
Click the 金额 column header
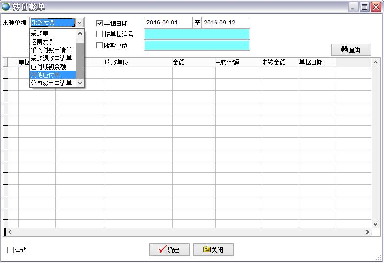point(178,63)
